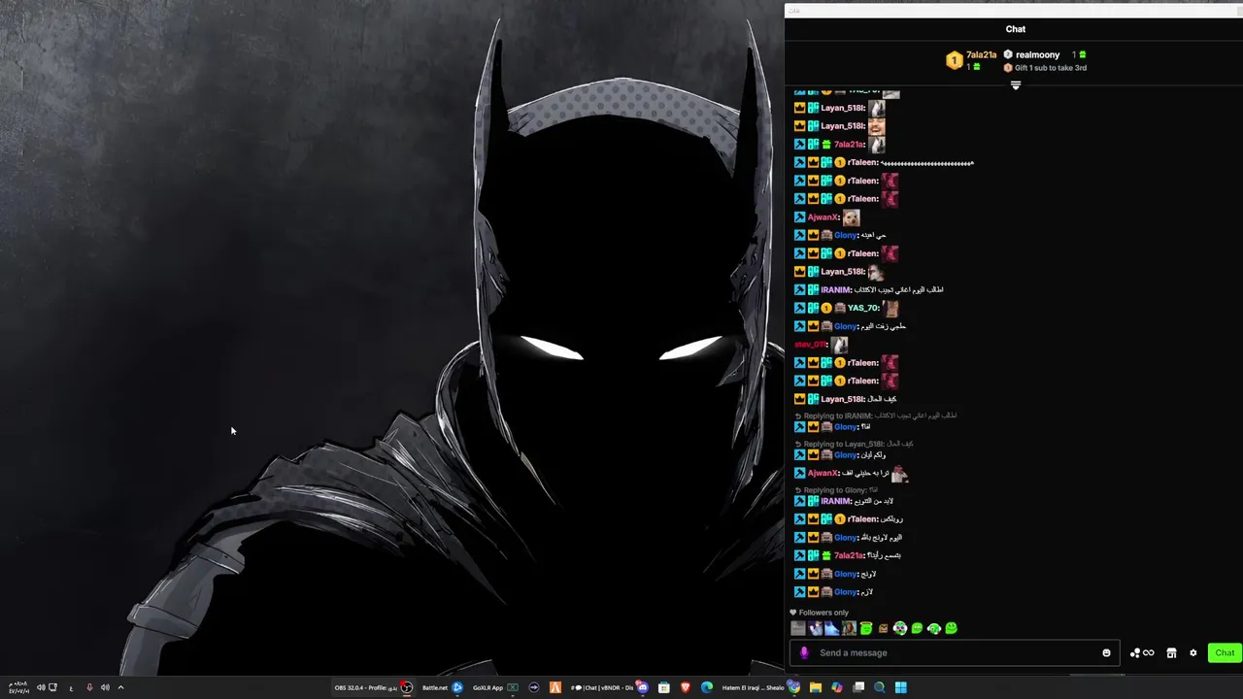This screenshot has height=699, width=1243.
Task: Open GoXLR App from taskbar
Action: click(x=495, y=687)
